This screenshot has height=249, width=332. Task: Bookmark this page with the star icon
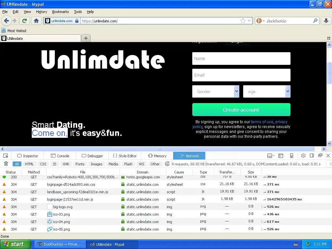click(x=243, y=21)
